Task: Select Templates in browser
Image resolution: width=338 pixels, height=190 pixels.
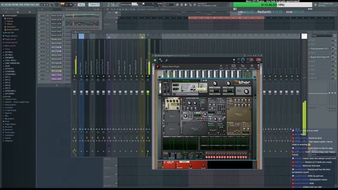Action: tap(8, 141)
